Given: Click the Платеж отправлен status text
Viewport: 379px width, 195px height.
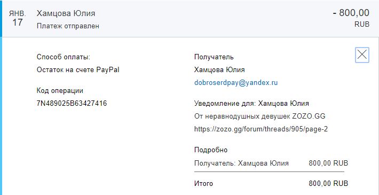Looking at the screenshot, I should click(x=68, y=26).
